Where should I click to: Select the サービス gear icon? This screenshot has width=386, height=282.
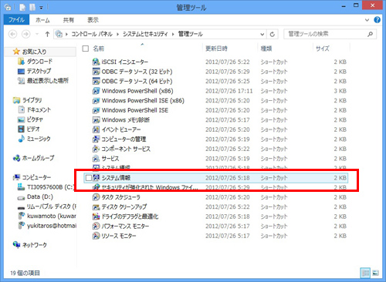[96, 159]
